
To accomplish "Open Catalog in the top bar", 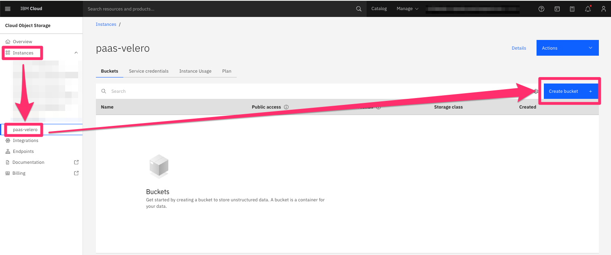I will (x=379, y=8).
